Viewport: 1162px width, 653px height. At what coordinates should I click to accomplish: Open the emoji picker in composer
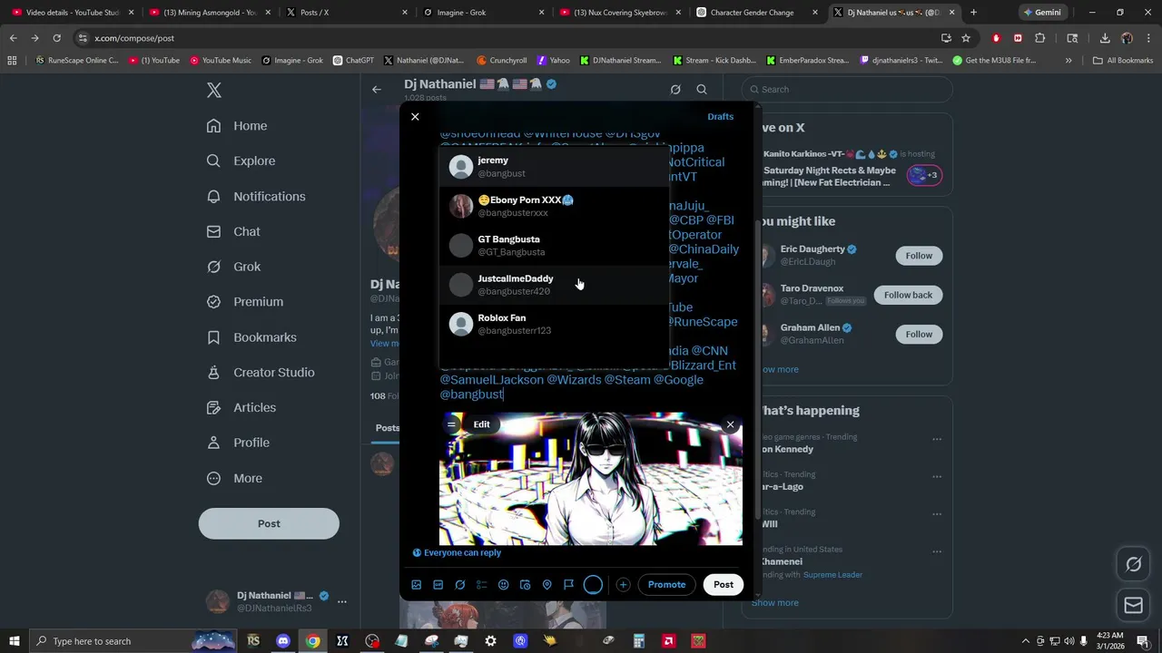coord(504,585)
